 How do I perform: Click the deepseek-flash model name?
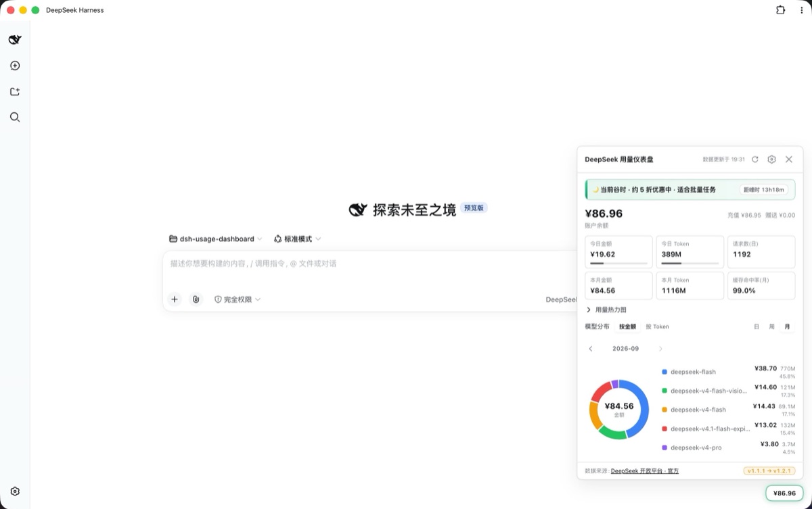pos(693,372)
